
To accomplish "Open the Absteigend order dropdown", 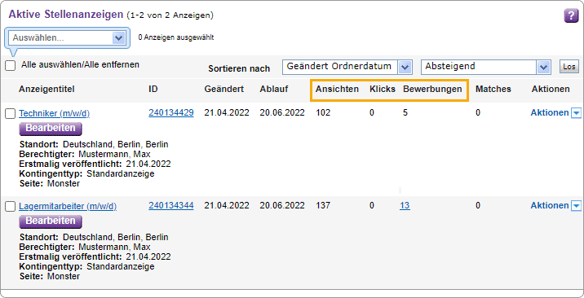I will point(485,68).
